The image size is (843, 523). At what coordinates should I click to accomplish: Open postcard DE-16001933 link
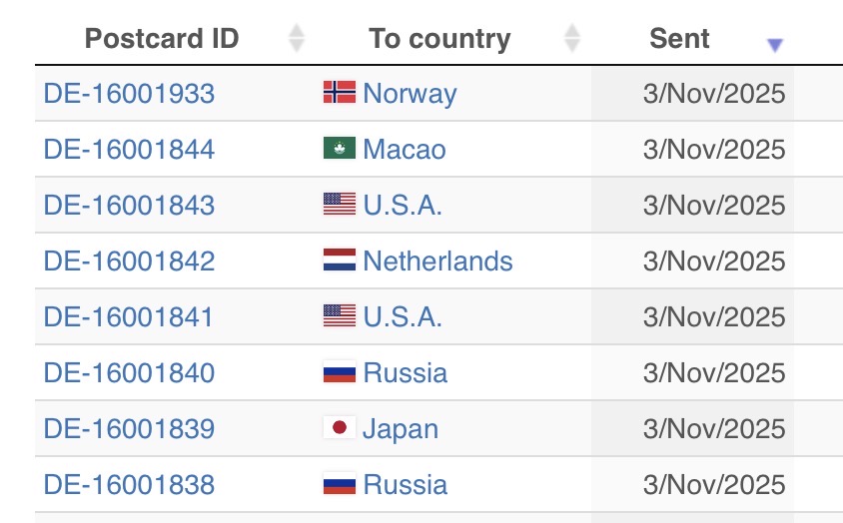pyautogui.click(x=129, y=94)
